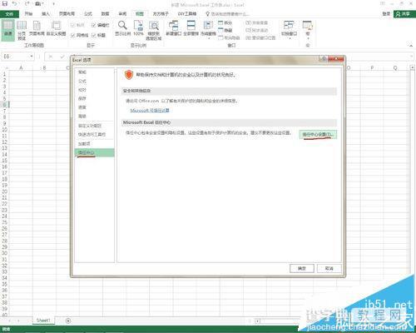Click the 共享 Share button
Image resolution: width=416 pixels, height=333 pixels.
tap(404, 14)
